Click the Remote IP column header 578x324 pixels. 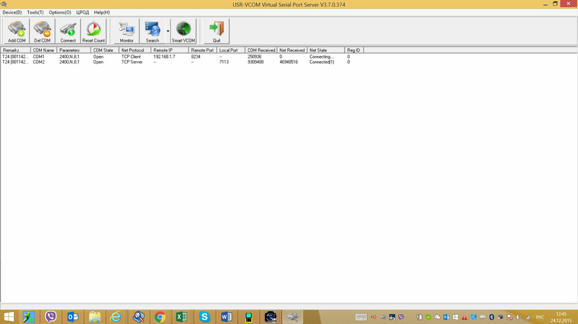(x=169, y=50)
